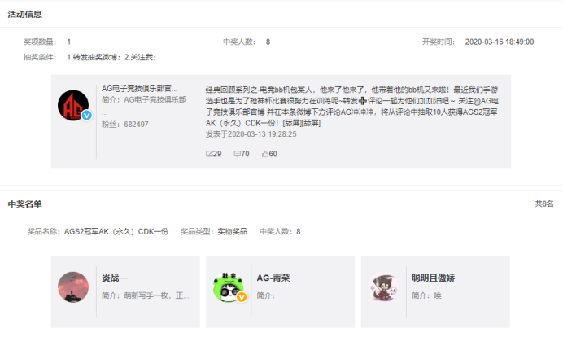
Task: Click the blue verified badge on AG avatar
Action: click(86, 116)
